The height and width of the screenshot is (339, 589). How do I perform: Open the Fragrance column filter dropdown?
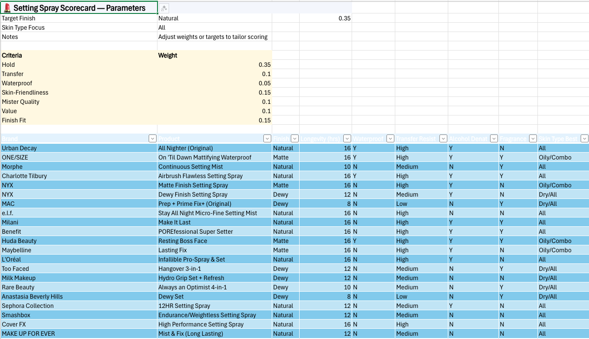533,139
